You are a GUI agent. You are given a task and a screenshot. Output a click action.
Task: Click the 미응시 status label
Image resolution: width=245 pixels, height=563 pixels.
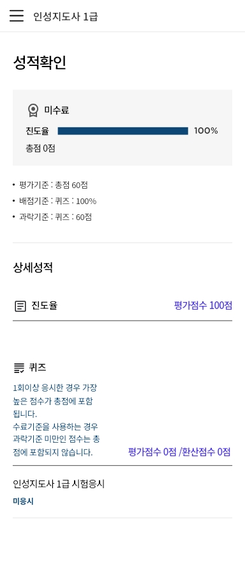click(23, 501)
